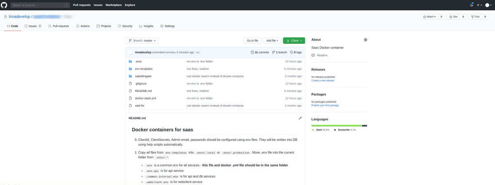Viewport: 495px width, 185px height.
Task: Click Publish your first package
Action: tap(325, 105)
